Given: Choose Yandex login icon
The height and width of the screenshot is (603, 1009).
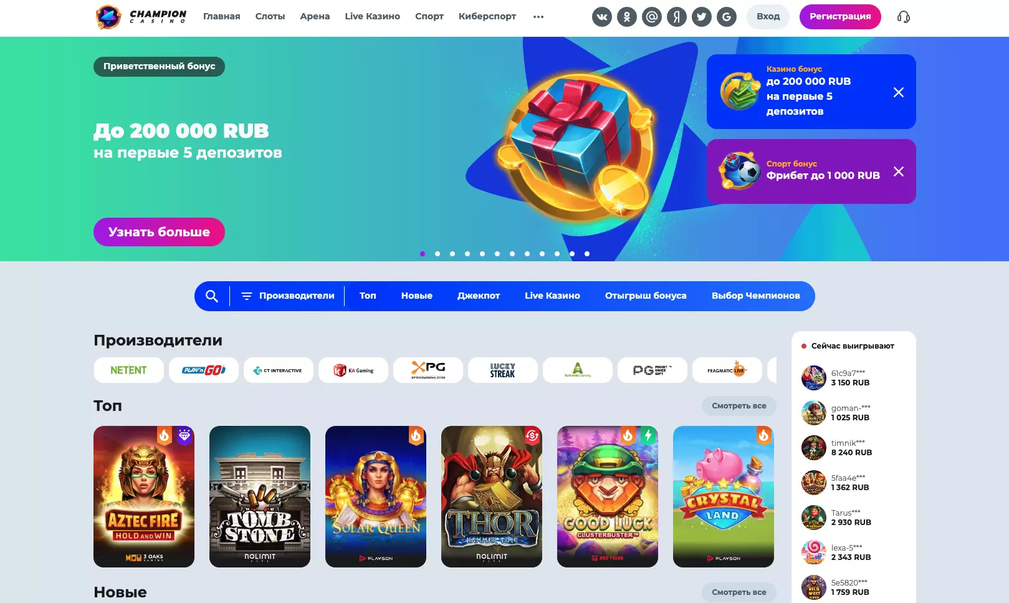Looking at the screenshot, I should click(677, 17).
